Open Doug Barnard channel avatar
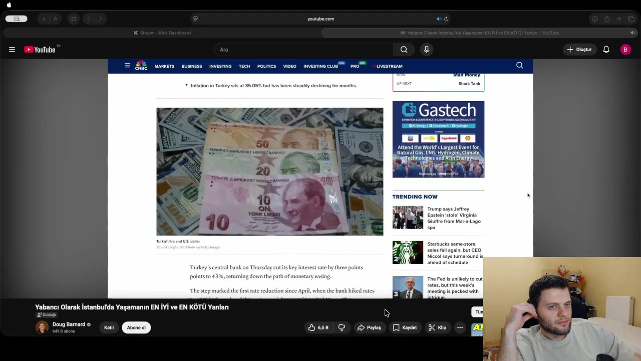This screenshot has width=641, height=361. [42, 327]
